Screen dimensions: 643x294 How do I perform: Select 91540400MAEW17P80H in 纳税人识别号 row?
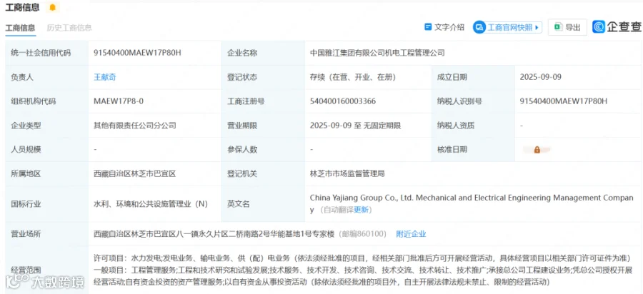[564, 101]
